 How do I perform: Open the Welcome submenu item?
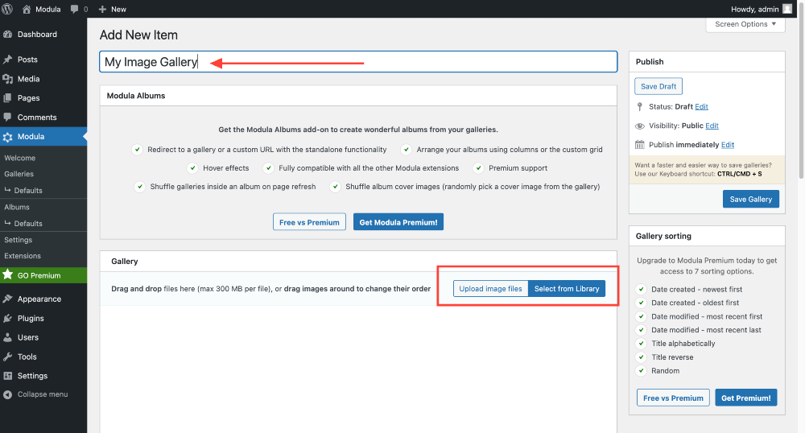click(x=20, y=158)
